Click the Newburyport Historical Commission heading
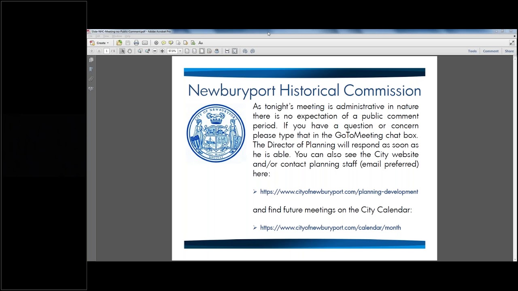 304,91
